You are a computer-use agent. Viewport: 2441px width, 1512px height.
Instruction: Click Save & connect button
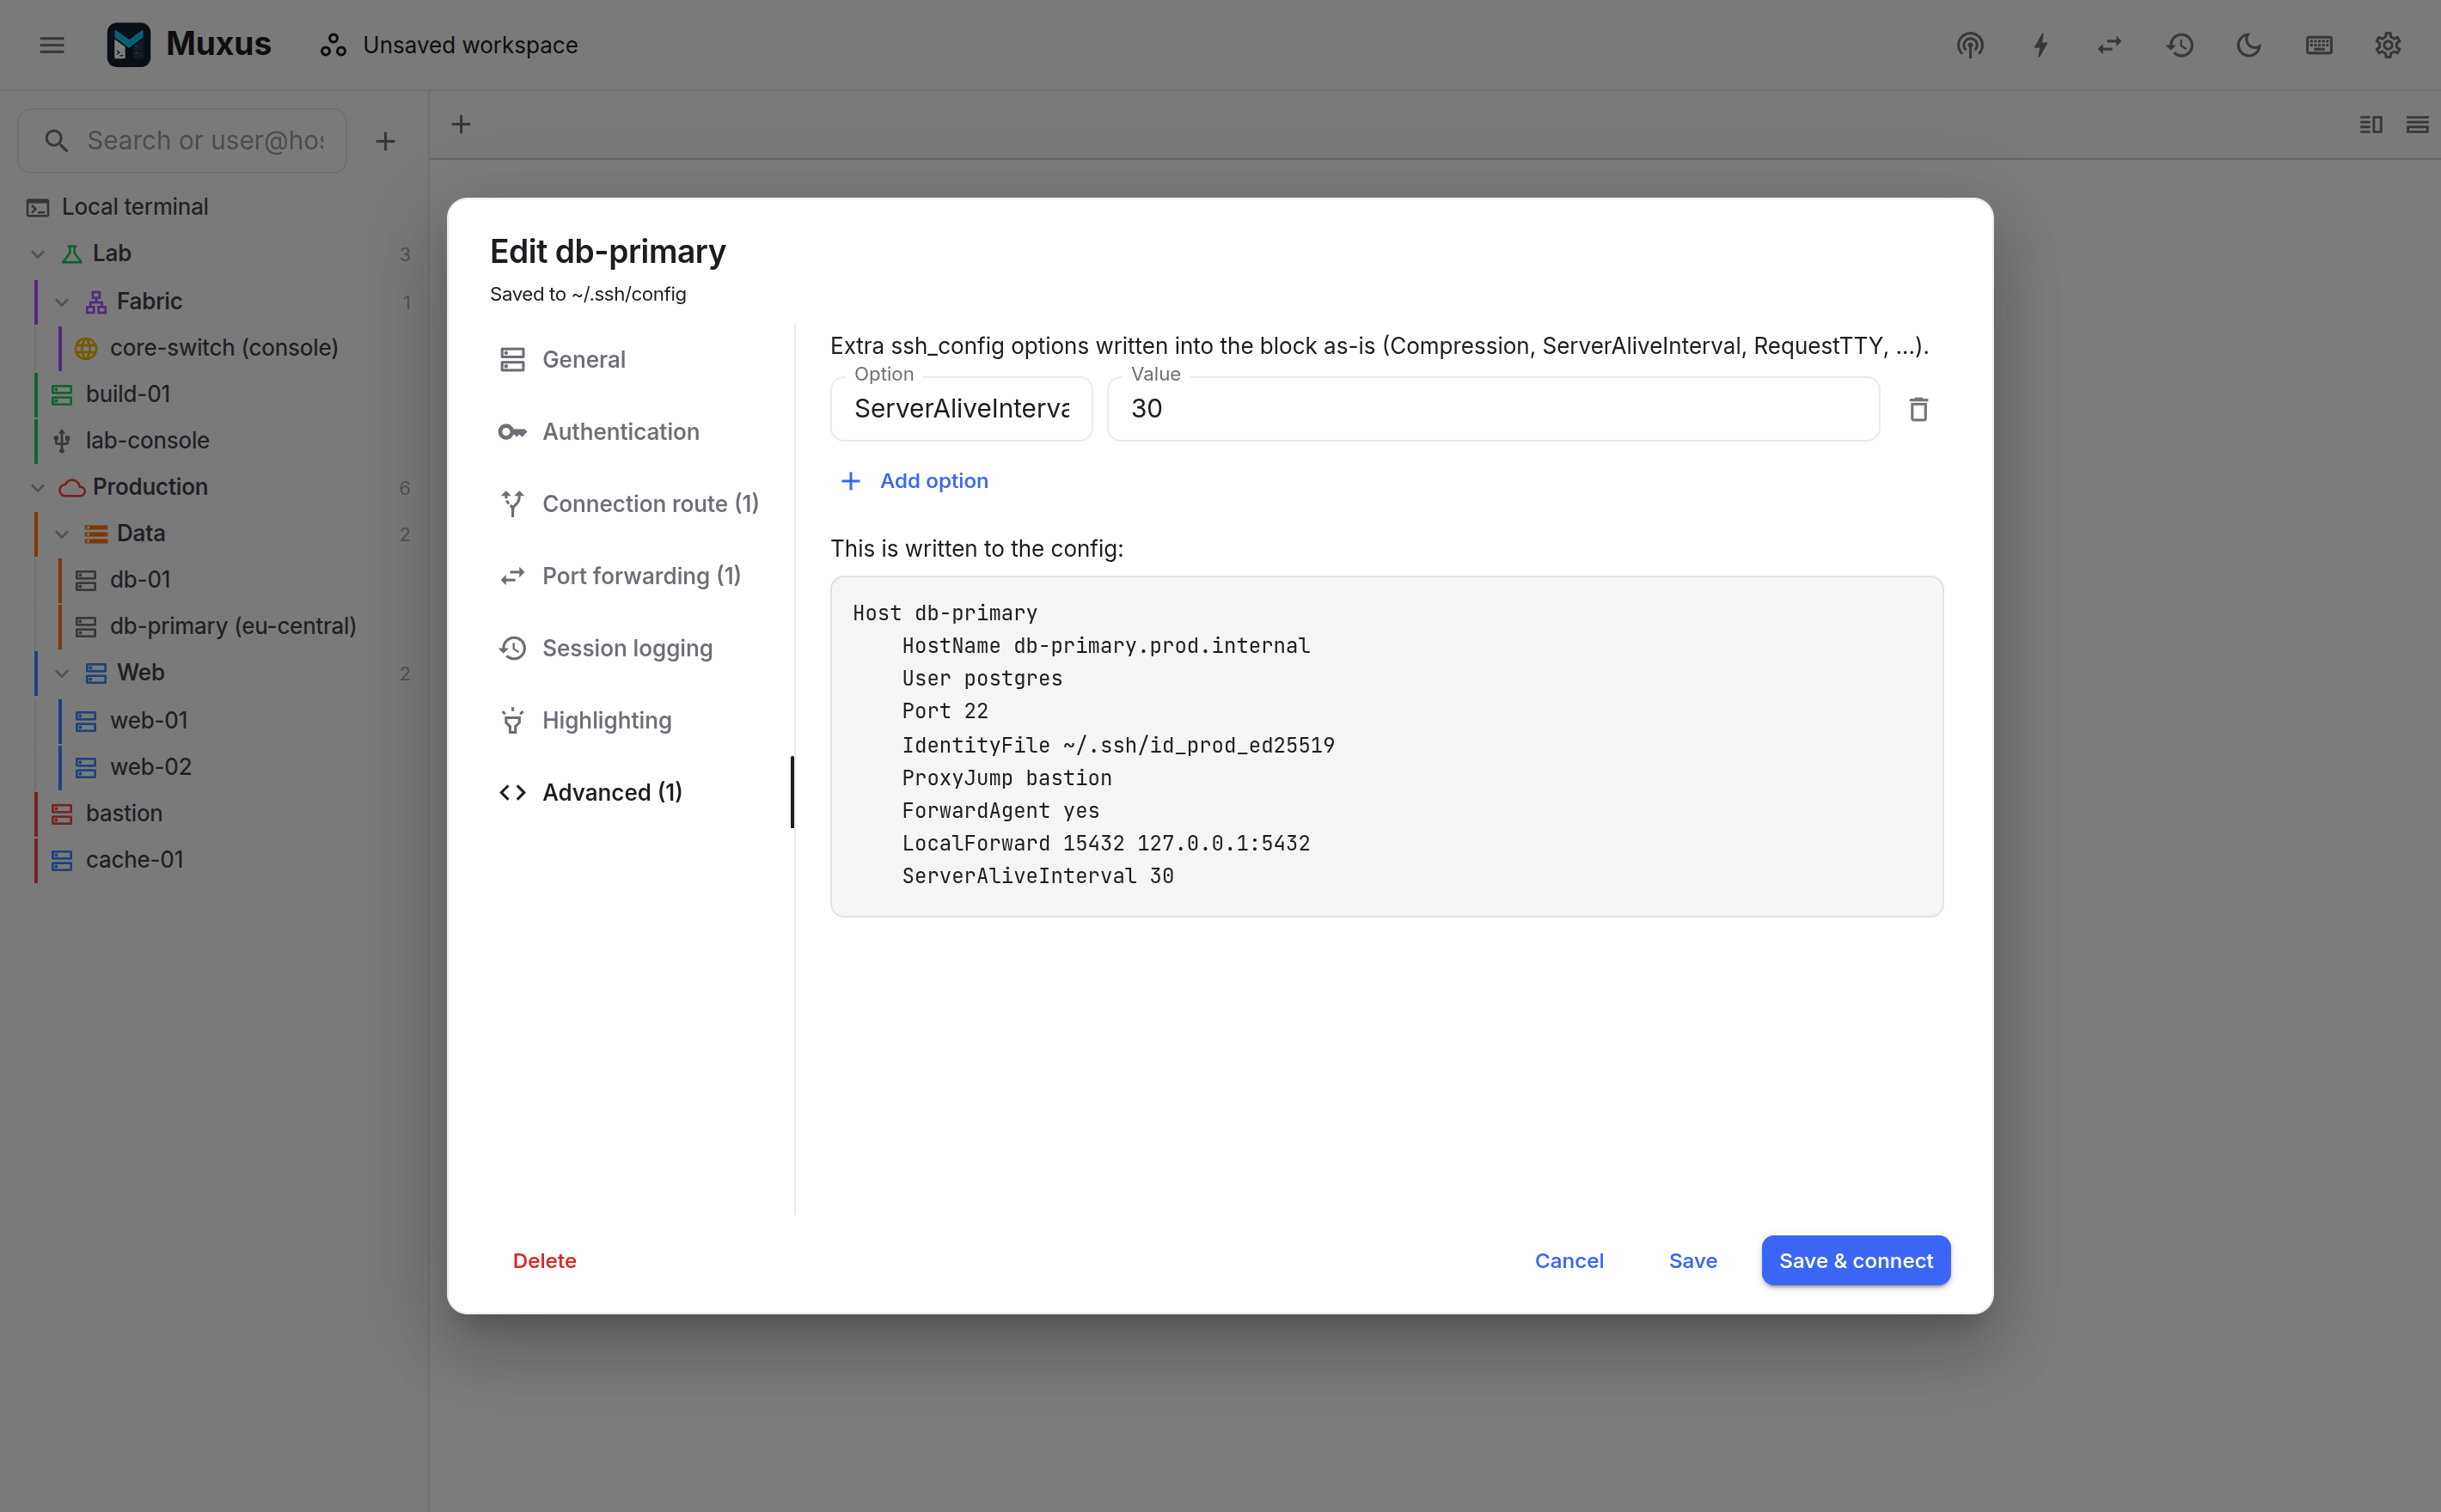[1856, 1261]
